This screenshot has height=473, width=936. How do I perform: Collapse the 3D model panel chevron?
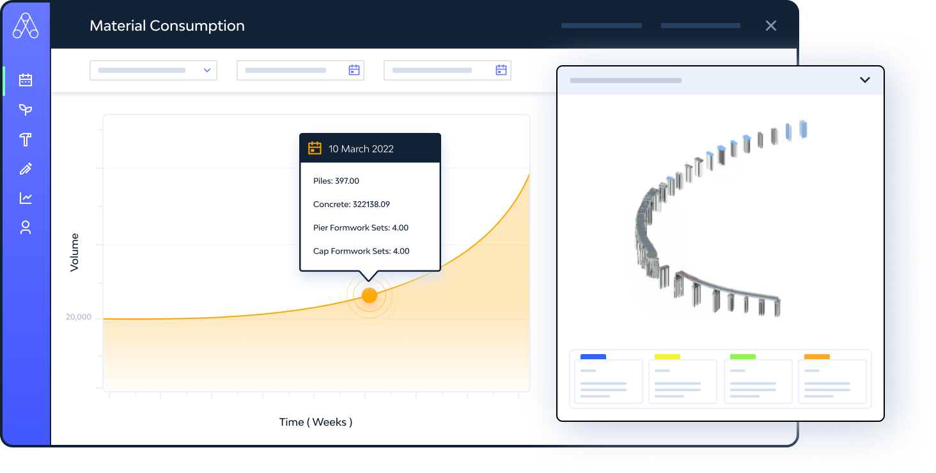coord(864,80)
